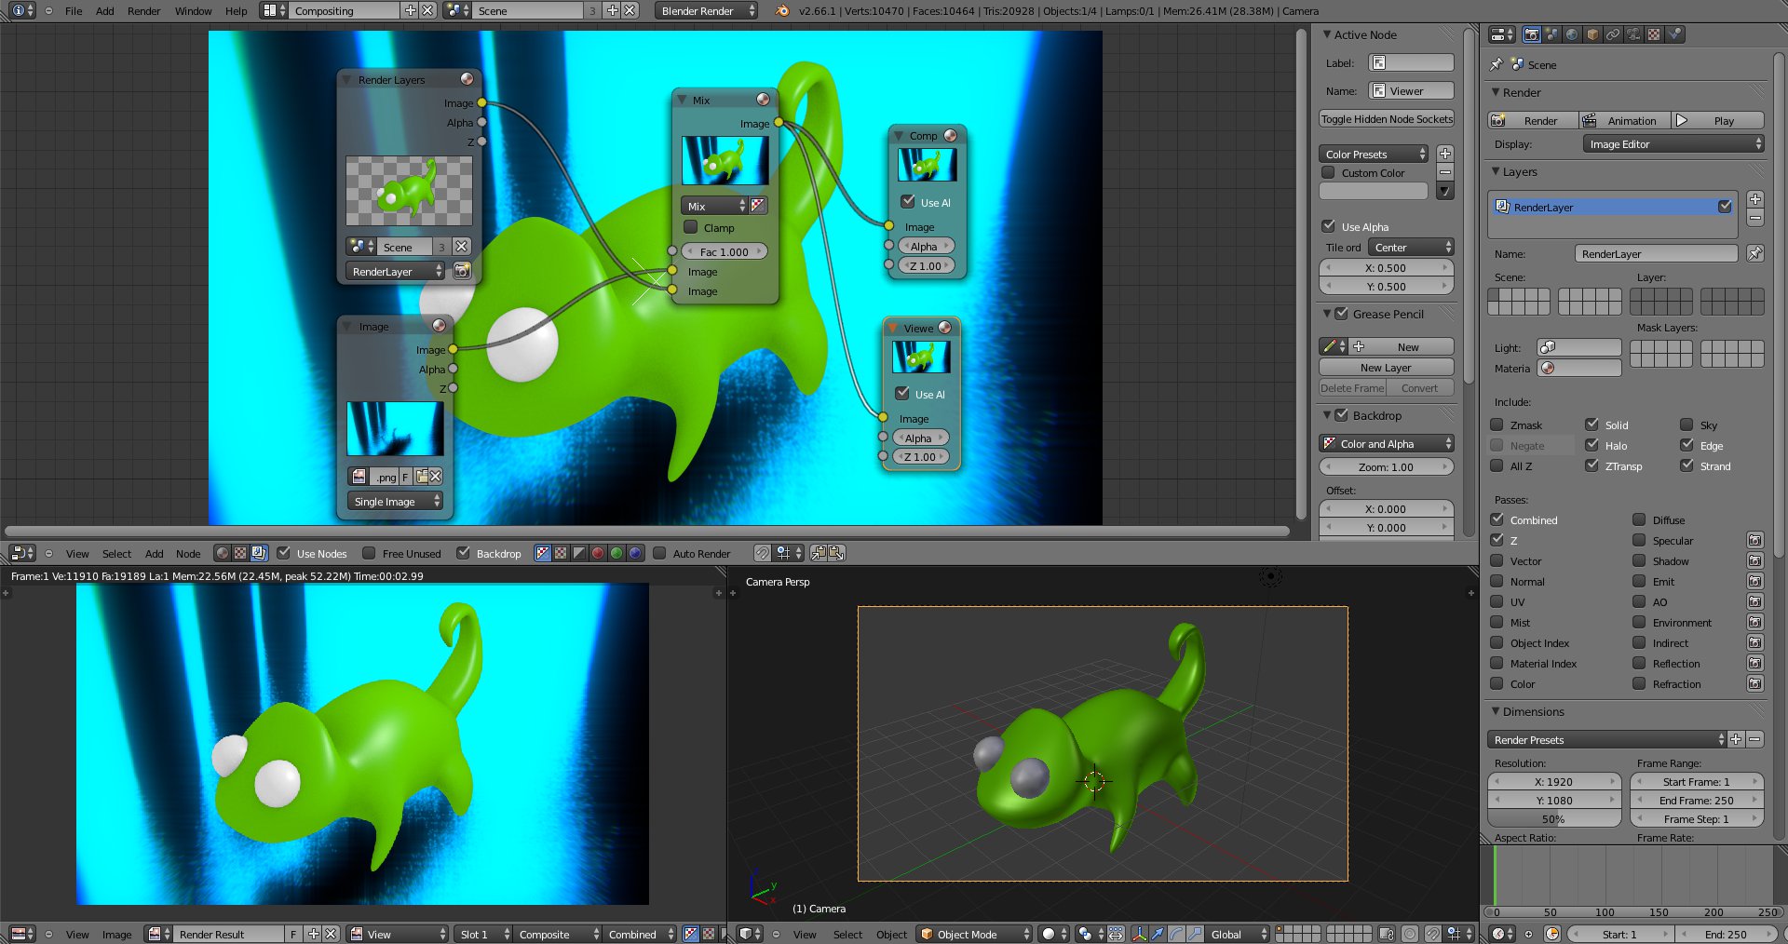The image size is (1788, 944).
Task: Click the New Layer grease pencil button
Action: [1387, 367]
